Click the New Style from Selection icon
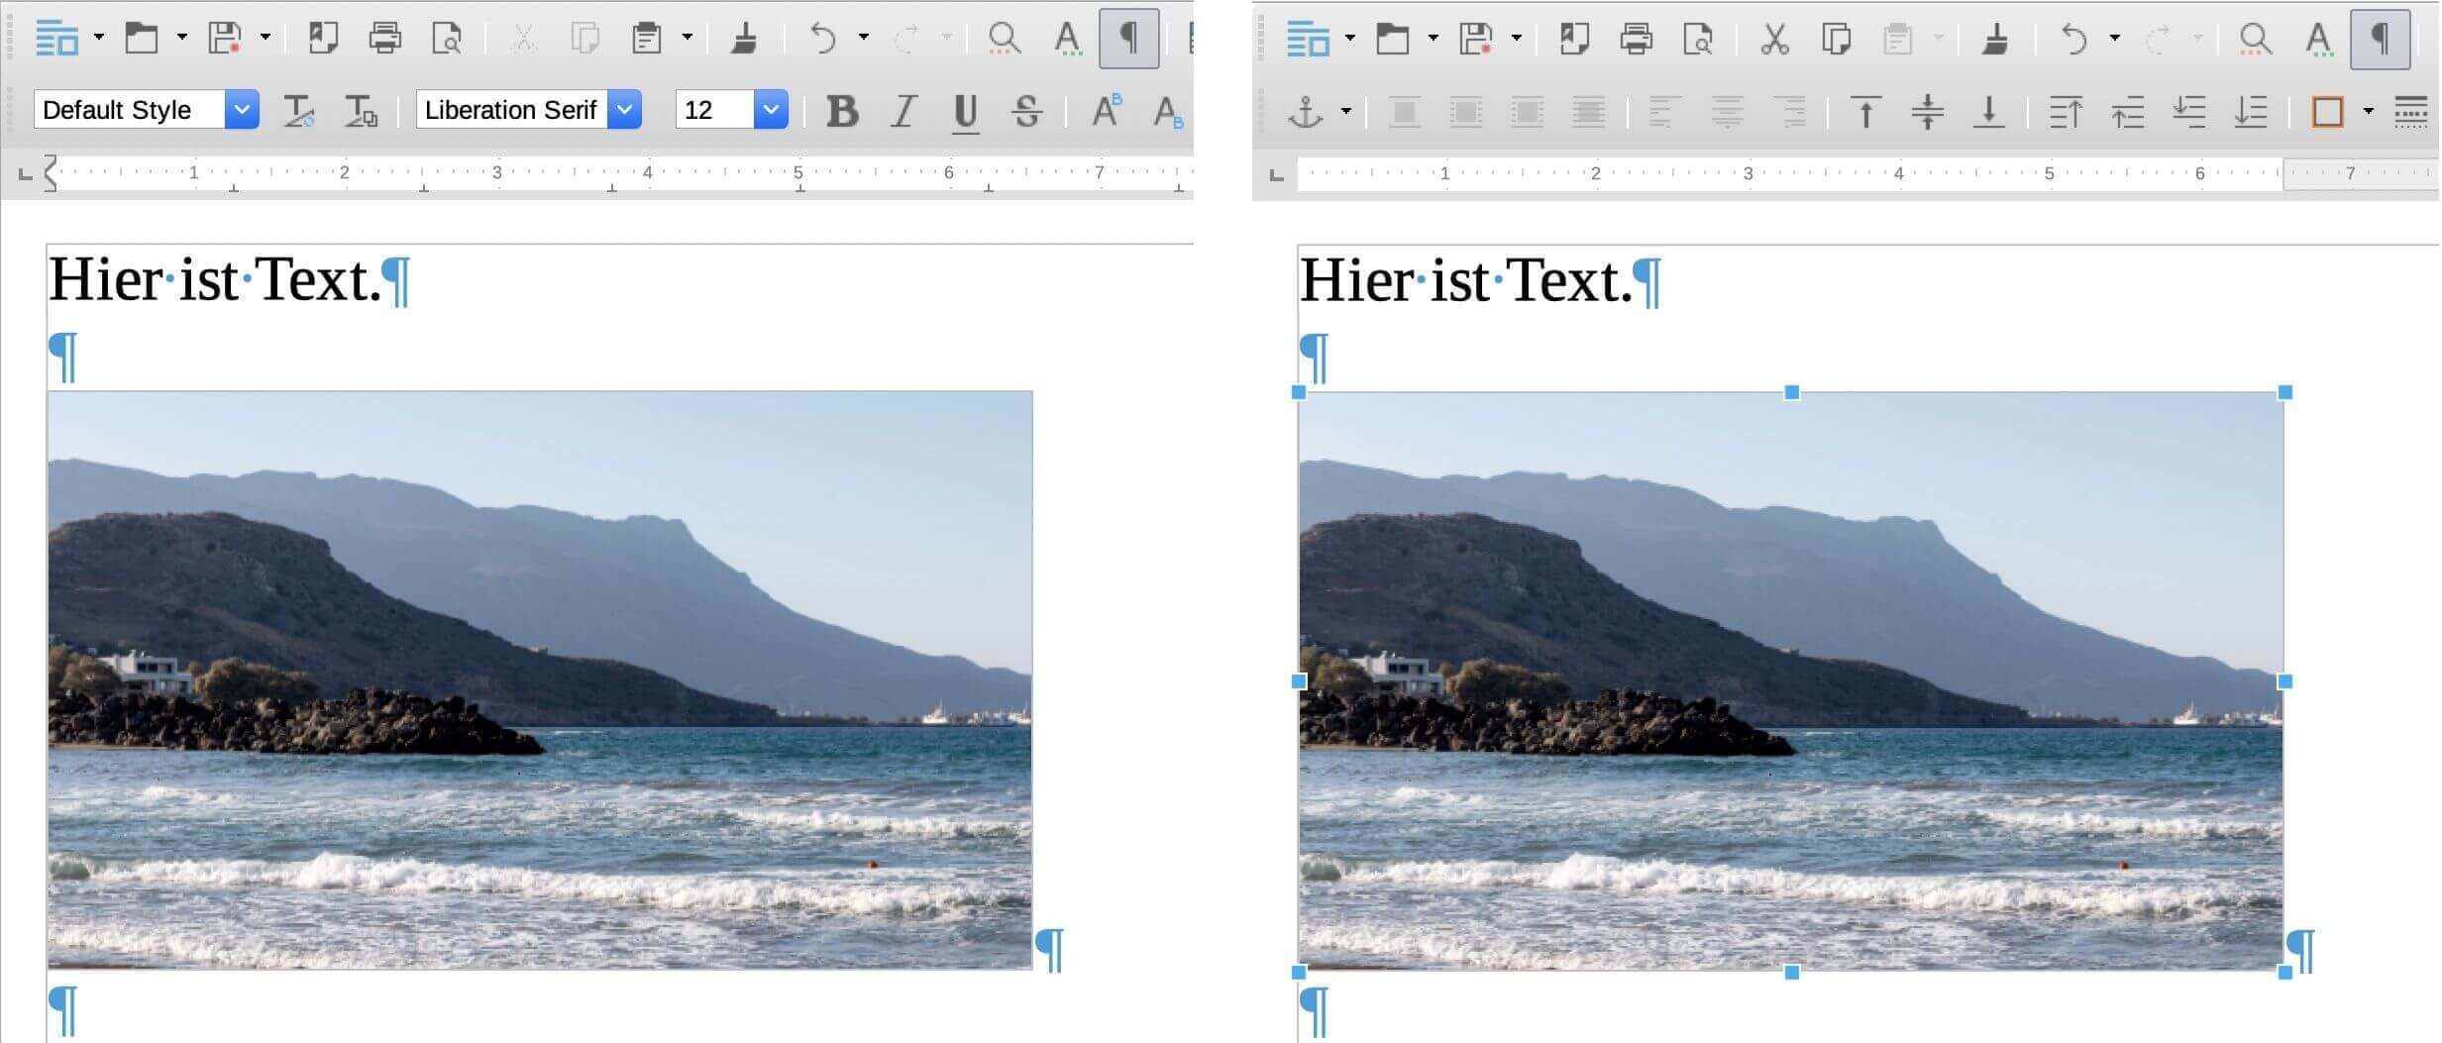The height and width of the screenshot is (1043, 2442). click(360, 111)
